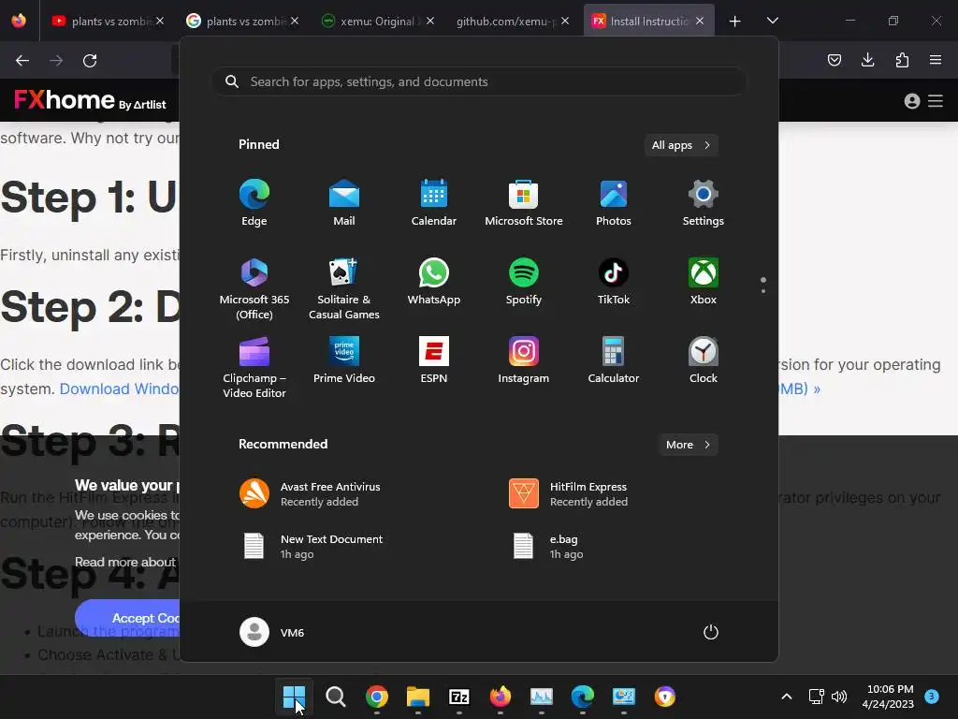Viewport: 958px width, 719px height.
Task: Open the Mail app
Action: coord(344,203)
